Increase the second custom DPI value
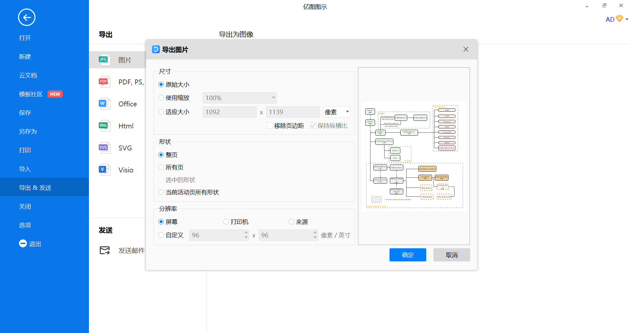 tap(315, 232)
